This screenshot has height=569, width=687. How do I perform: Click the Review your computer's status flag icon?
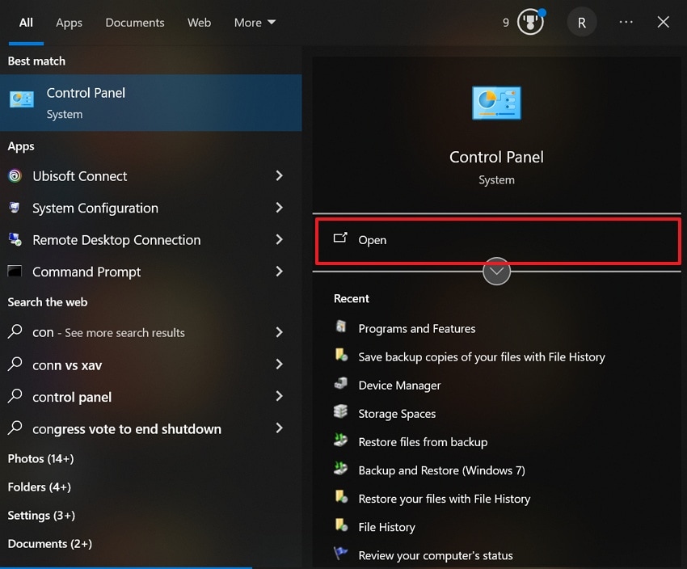coord(341,553)
